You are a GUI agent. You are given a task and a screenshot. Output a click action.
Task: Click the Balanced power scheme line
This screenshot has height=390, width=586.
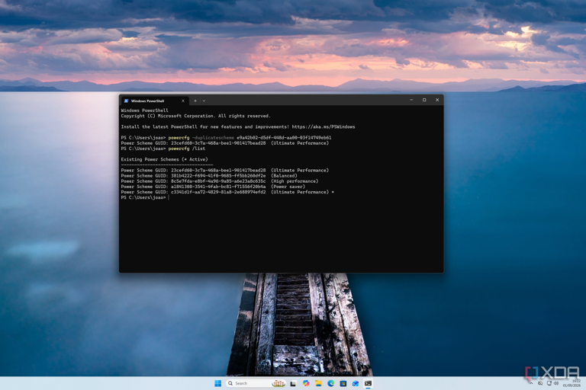pos(209,176)
